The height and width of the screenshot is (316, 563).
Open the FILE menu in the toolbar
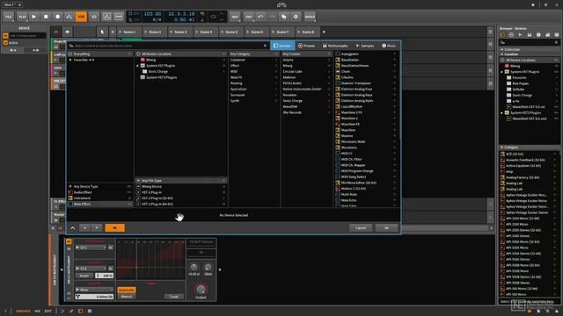point(9,17)
